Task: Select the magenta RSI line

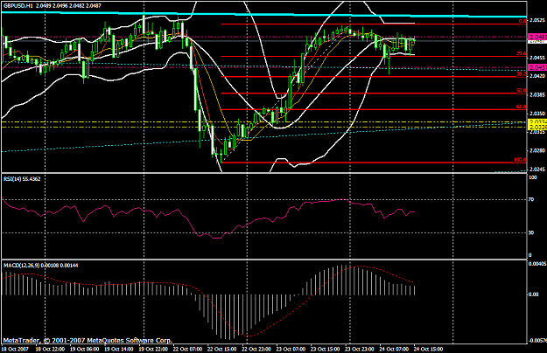Action: (208, 218)
